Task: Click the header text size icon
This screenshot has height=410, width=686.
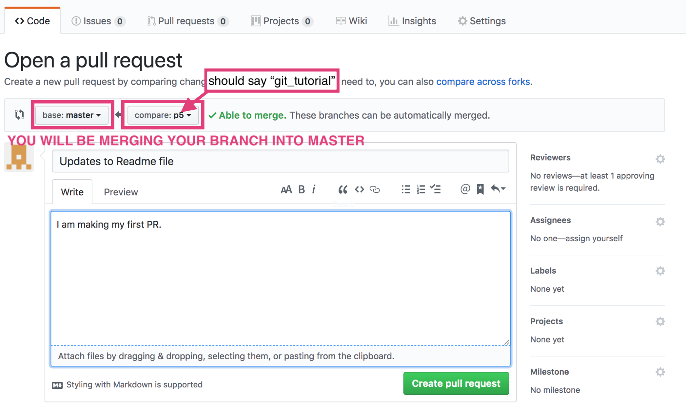Action: point(286,189)
